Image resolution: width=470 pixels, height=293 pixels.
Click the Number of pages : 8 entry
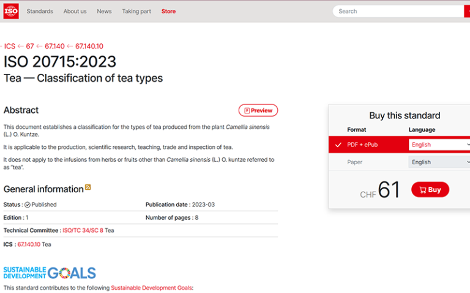172,218
